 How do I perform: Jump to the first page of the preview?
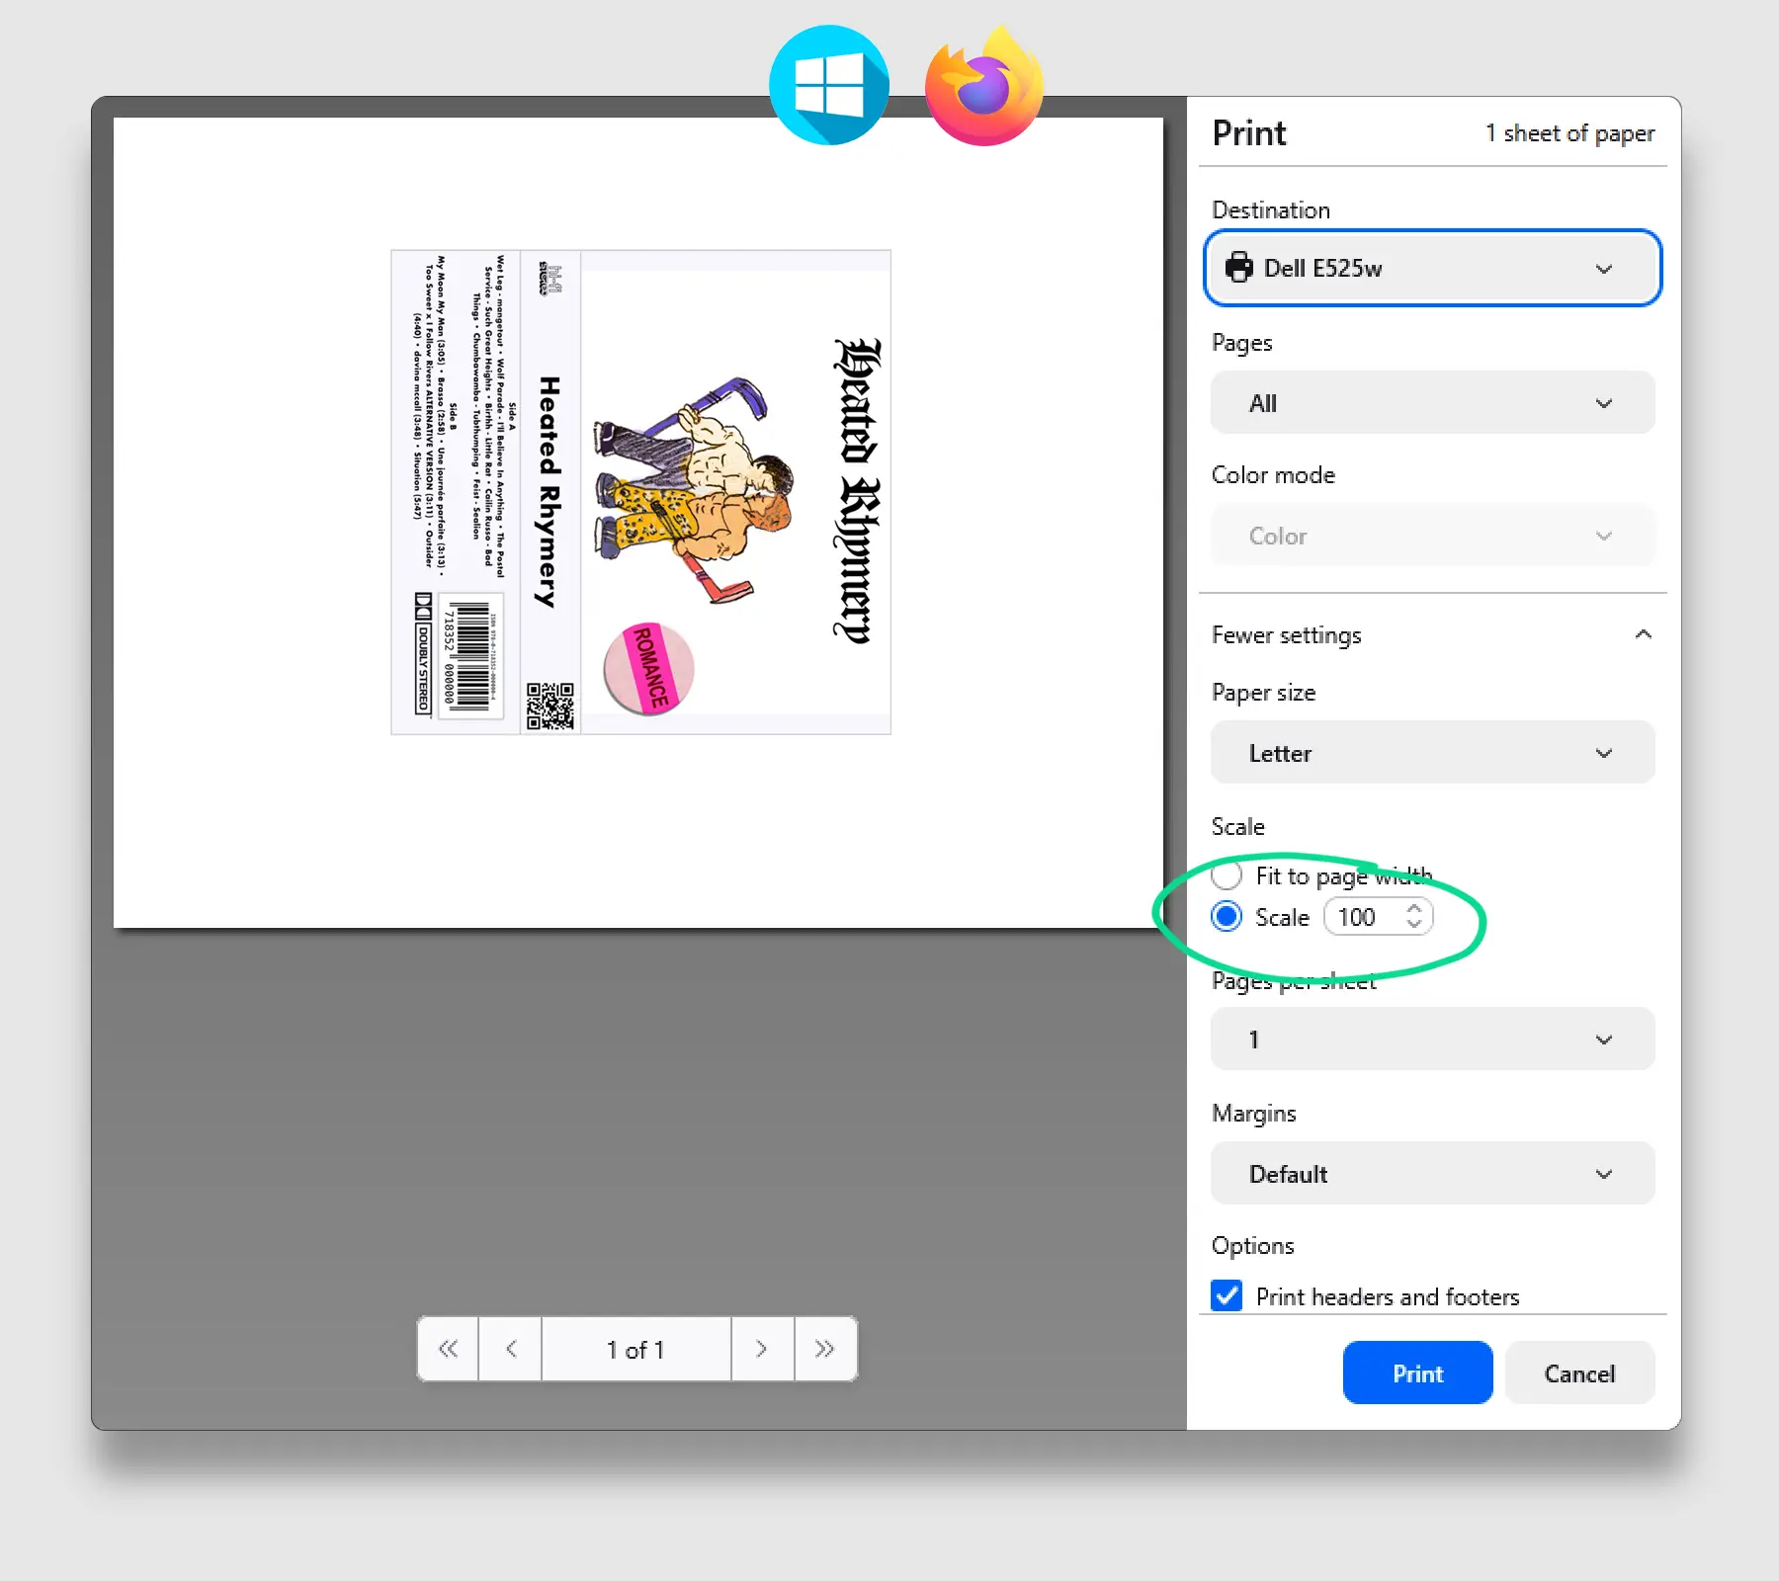coord(448,1349)
